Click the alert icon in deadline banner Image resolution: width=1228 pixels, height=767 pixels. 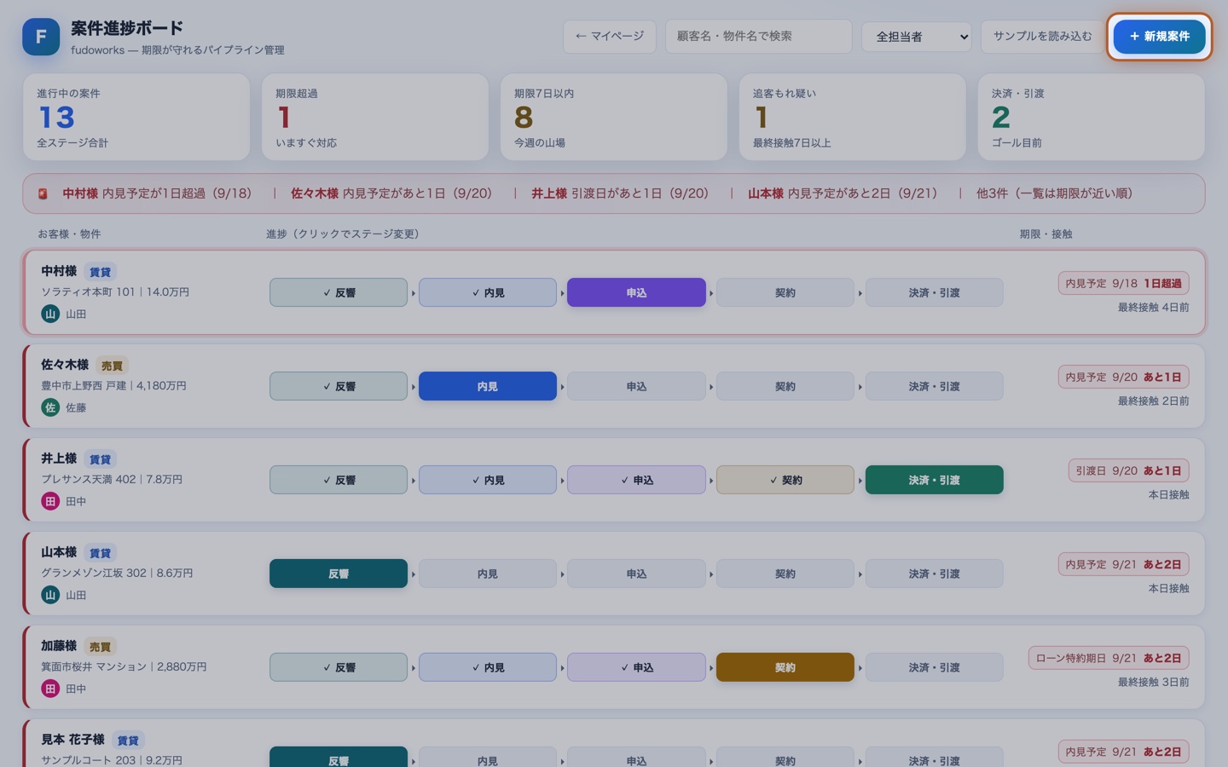(x=43, y=194)
